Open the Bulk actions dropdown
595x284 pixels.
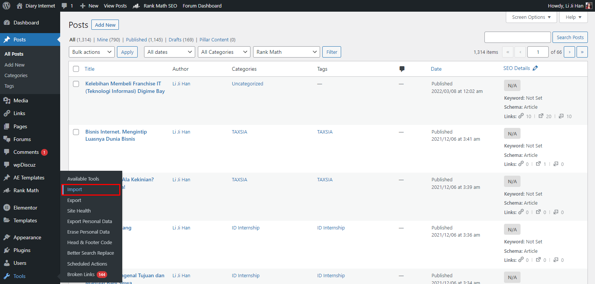pos(92,52)
